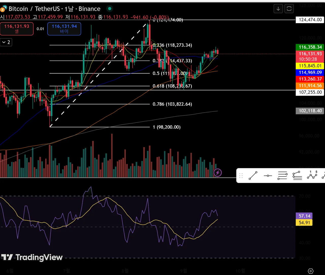
Task: Click the 0.01 order quantity field
Action: pyautogui.click(x=40, y=29)
